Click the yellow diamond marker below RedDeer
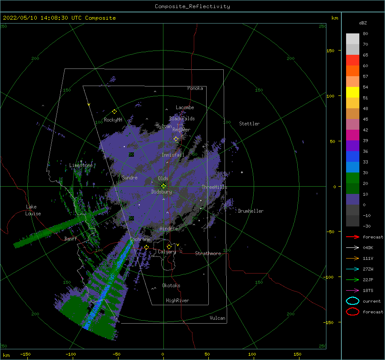 click(x=176, y=139)
